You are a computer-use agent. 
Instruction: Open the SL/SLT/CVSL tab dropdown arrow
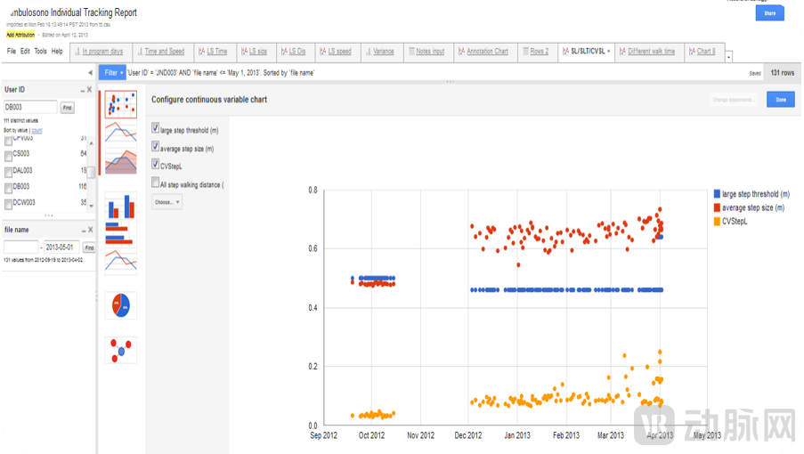pyautogui.click(x=609, y=52)
